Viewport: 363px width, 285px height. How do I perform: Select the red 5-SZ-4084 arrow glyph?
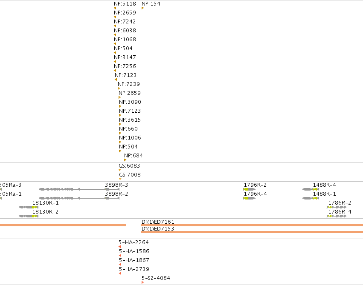click(142, 283)
